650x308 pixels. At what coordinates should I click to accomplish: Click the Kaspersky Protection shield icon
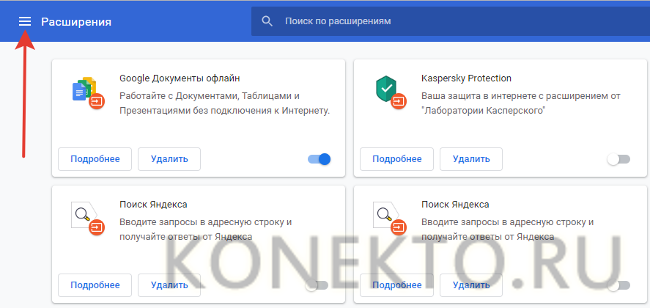click(x=388, y=92)
